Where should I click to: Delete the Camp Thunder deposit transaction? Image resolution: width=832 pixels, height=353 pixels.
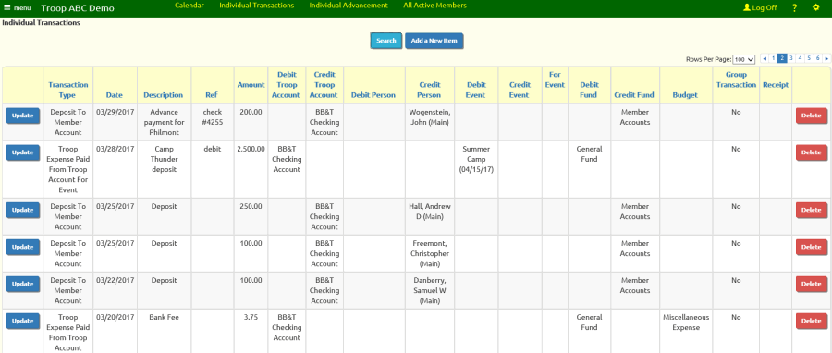pyautogui.click(x=812, y=152)
